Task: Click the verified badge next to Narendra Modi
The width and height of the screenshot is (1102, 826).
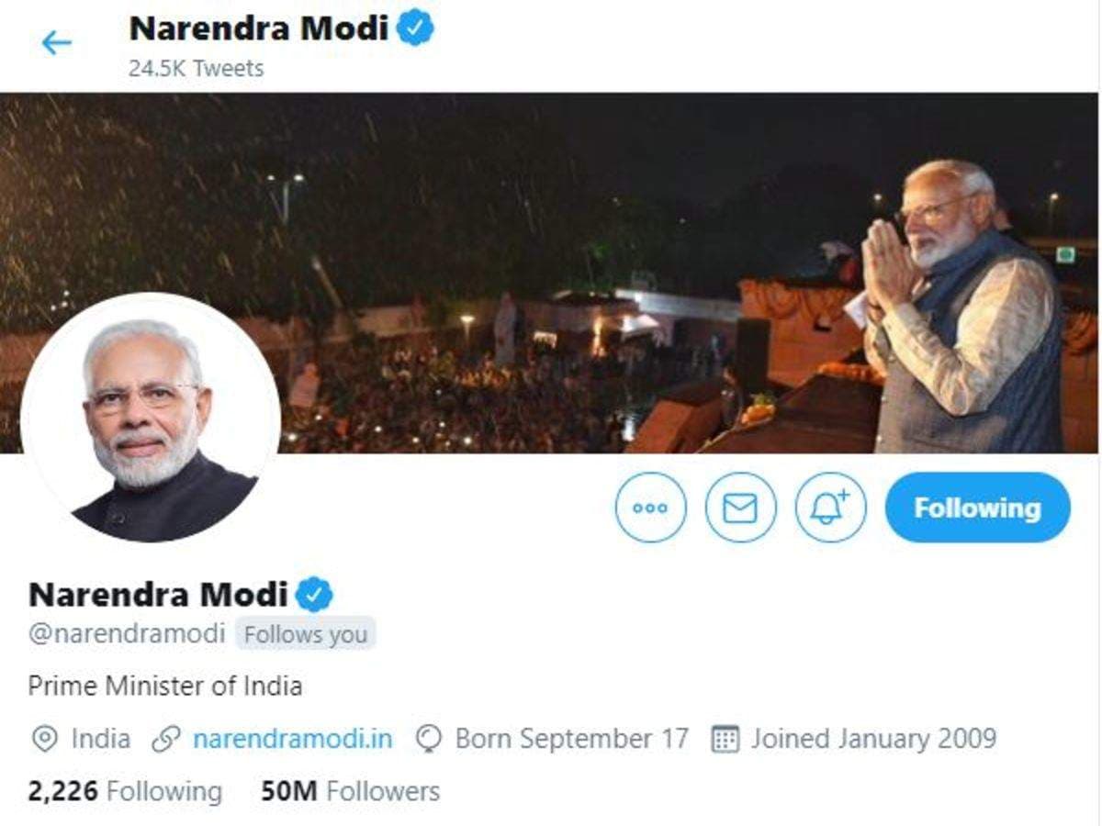Action: tap(312, 595)
